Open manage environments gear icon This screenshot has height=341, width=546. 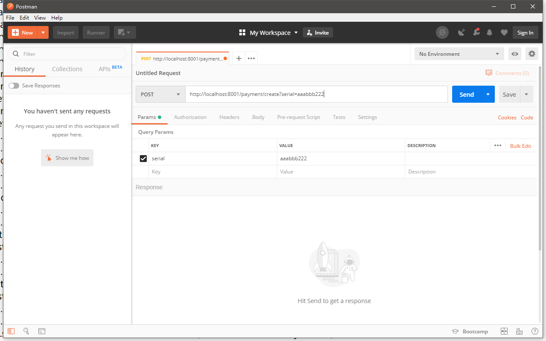[x=531, y=54]
